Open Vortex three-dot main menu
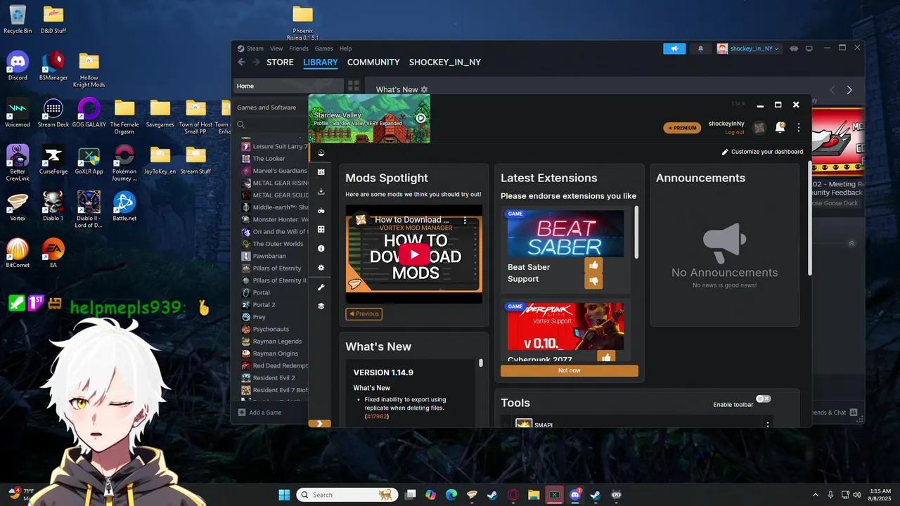This screenshot has width=900, height=506. coord(799,128)
